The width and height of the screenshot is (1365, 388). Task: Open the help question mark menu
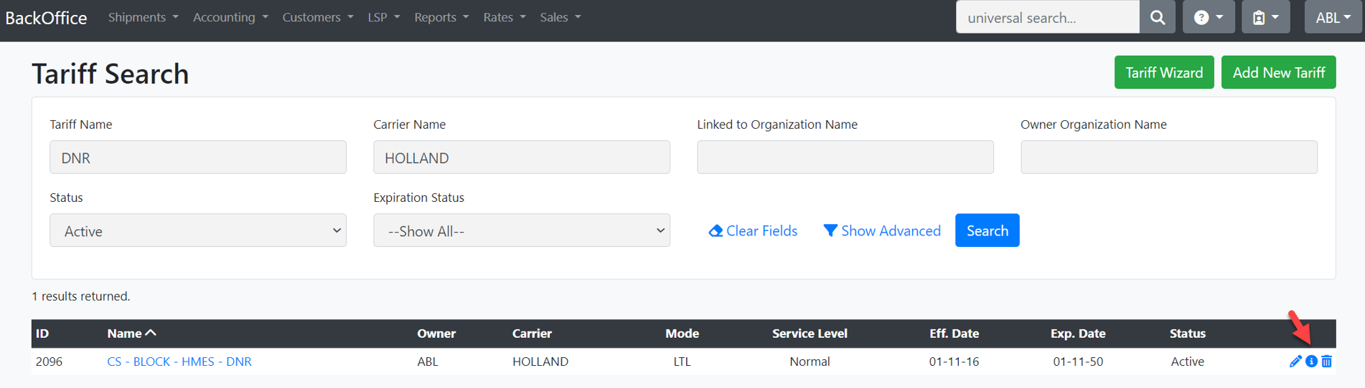[x=1208, y=17]
